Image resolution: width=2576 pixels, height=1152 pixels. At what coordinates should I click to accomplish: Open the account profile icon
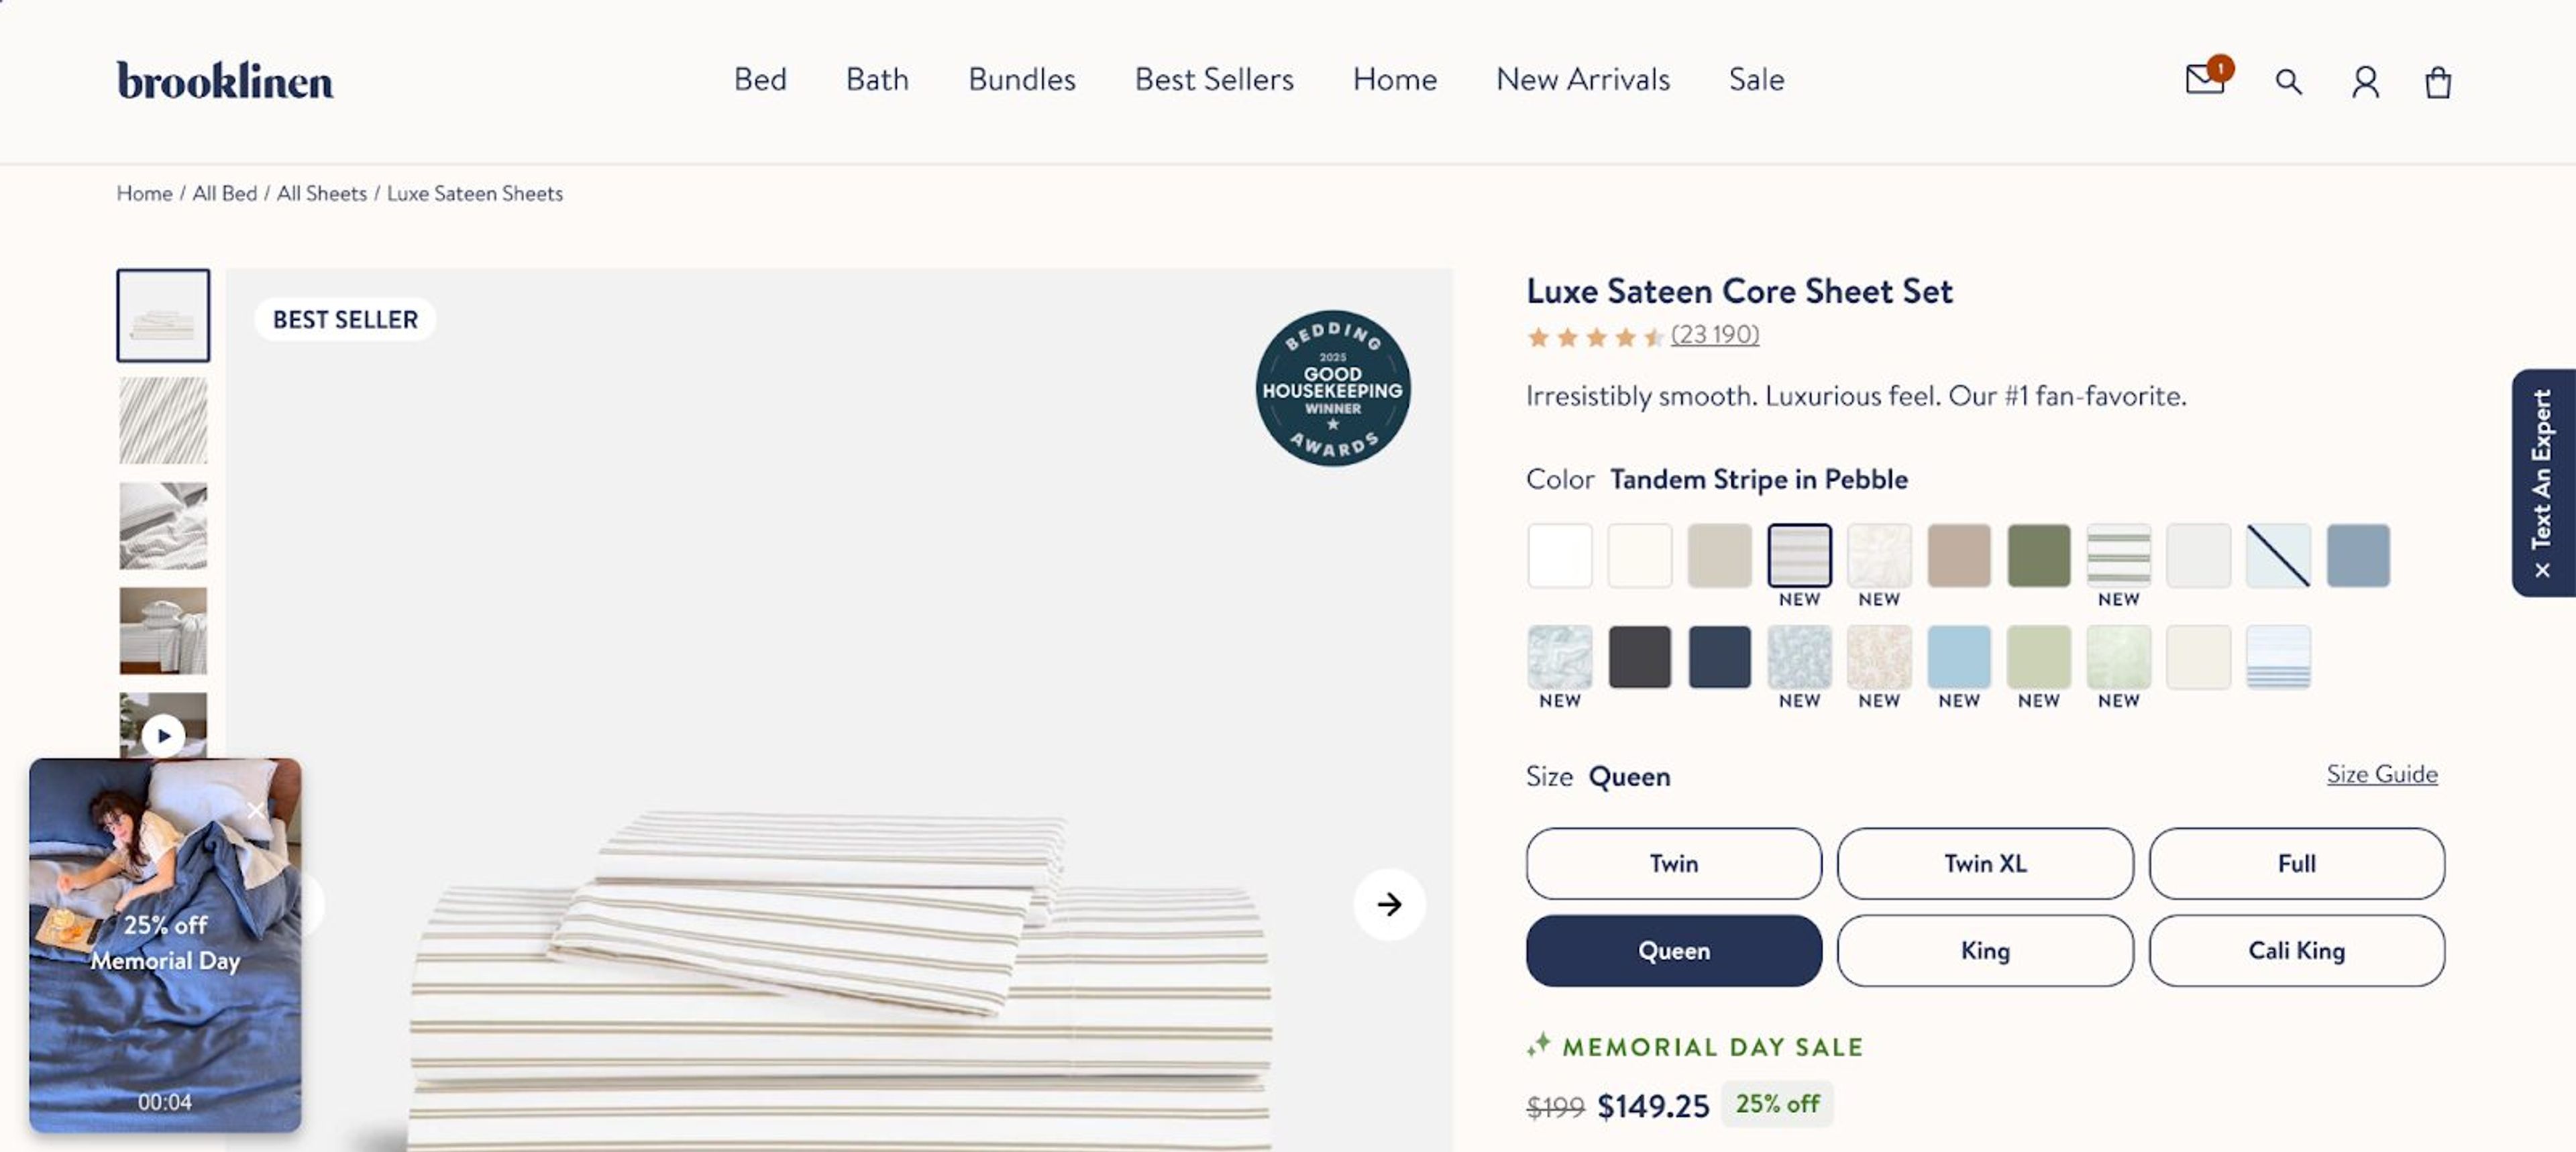pyautogui.click(x=2365, y=82)
